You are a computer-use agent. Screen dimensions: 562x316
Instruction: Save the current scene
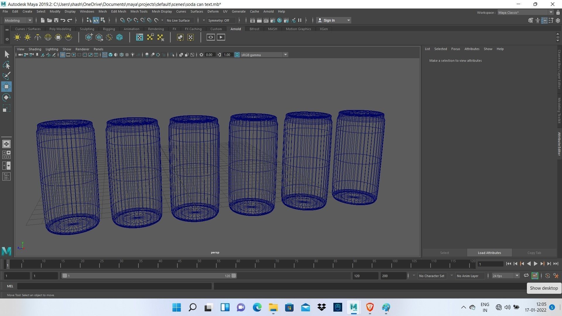(56, 20)
